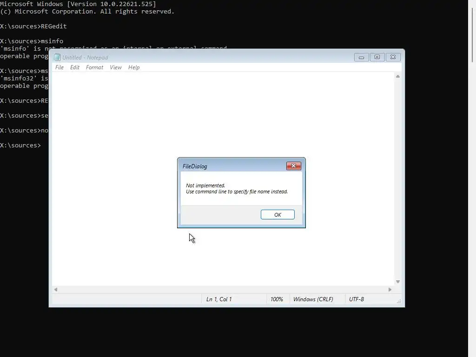Click the Untitled - Notepad title text

click(85, 57)
